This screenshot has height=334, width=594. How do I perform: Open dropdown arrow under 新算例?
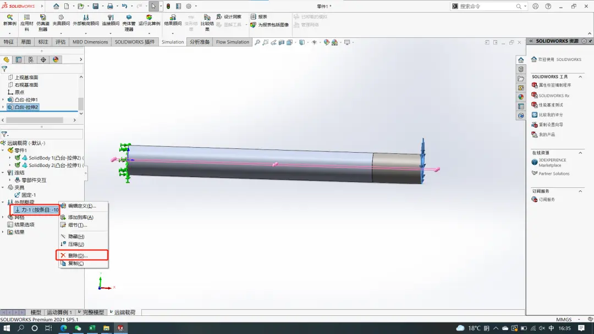coord(10,34)
